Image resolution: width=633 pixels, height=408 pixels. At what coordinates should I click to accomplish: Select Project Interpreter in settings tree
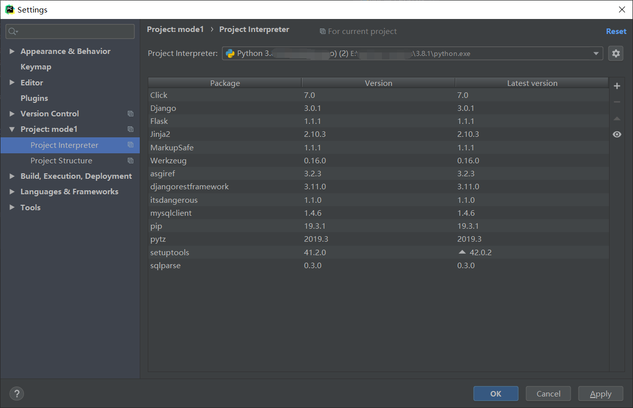(70, 145)
